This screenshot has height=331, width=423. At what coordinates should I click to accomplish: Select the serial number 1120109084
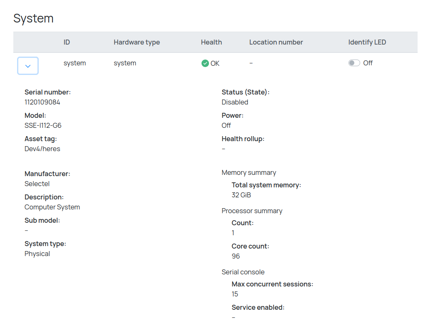pyautogui.click(x=42, y=102)
